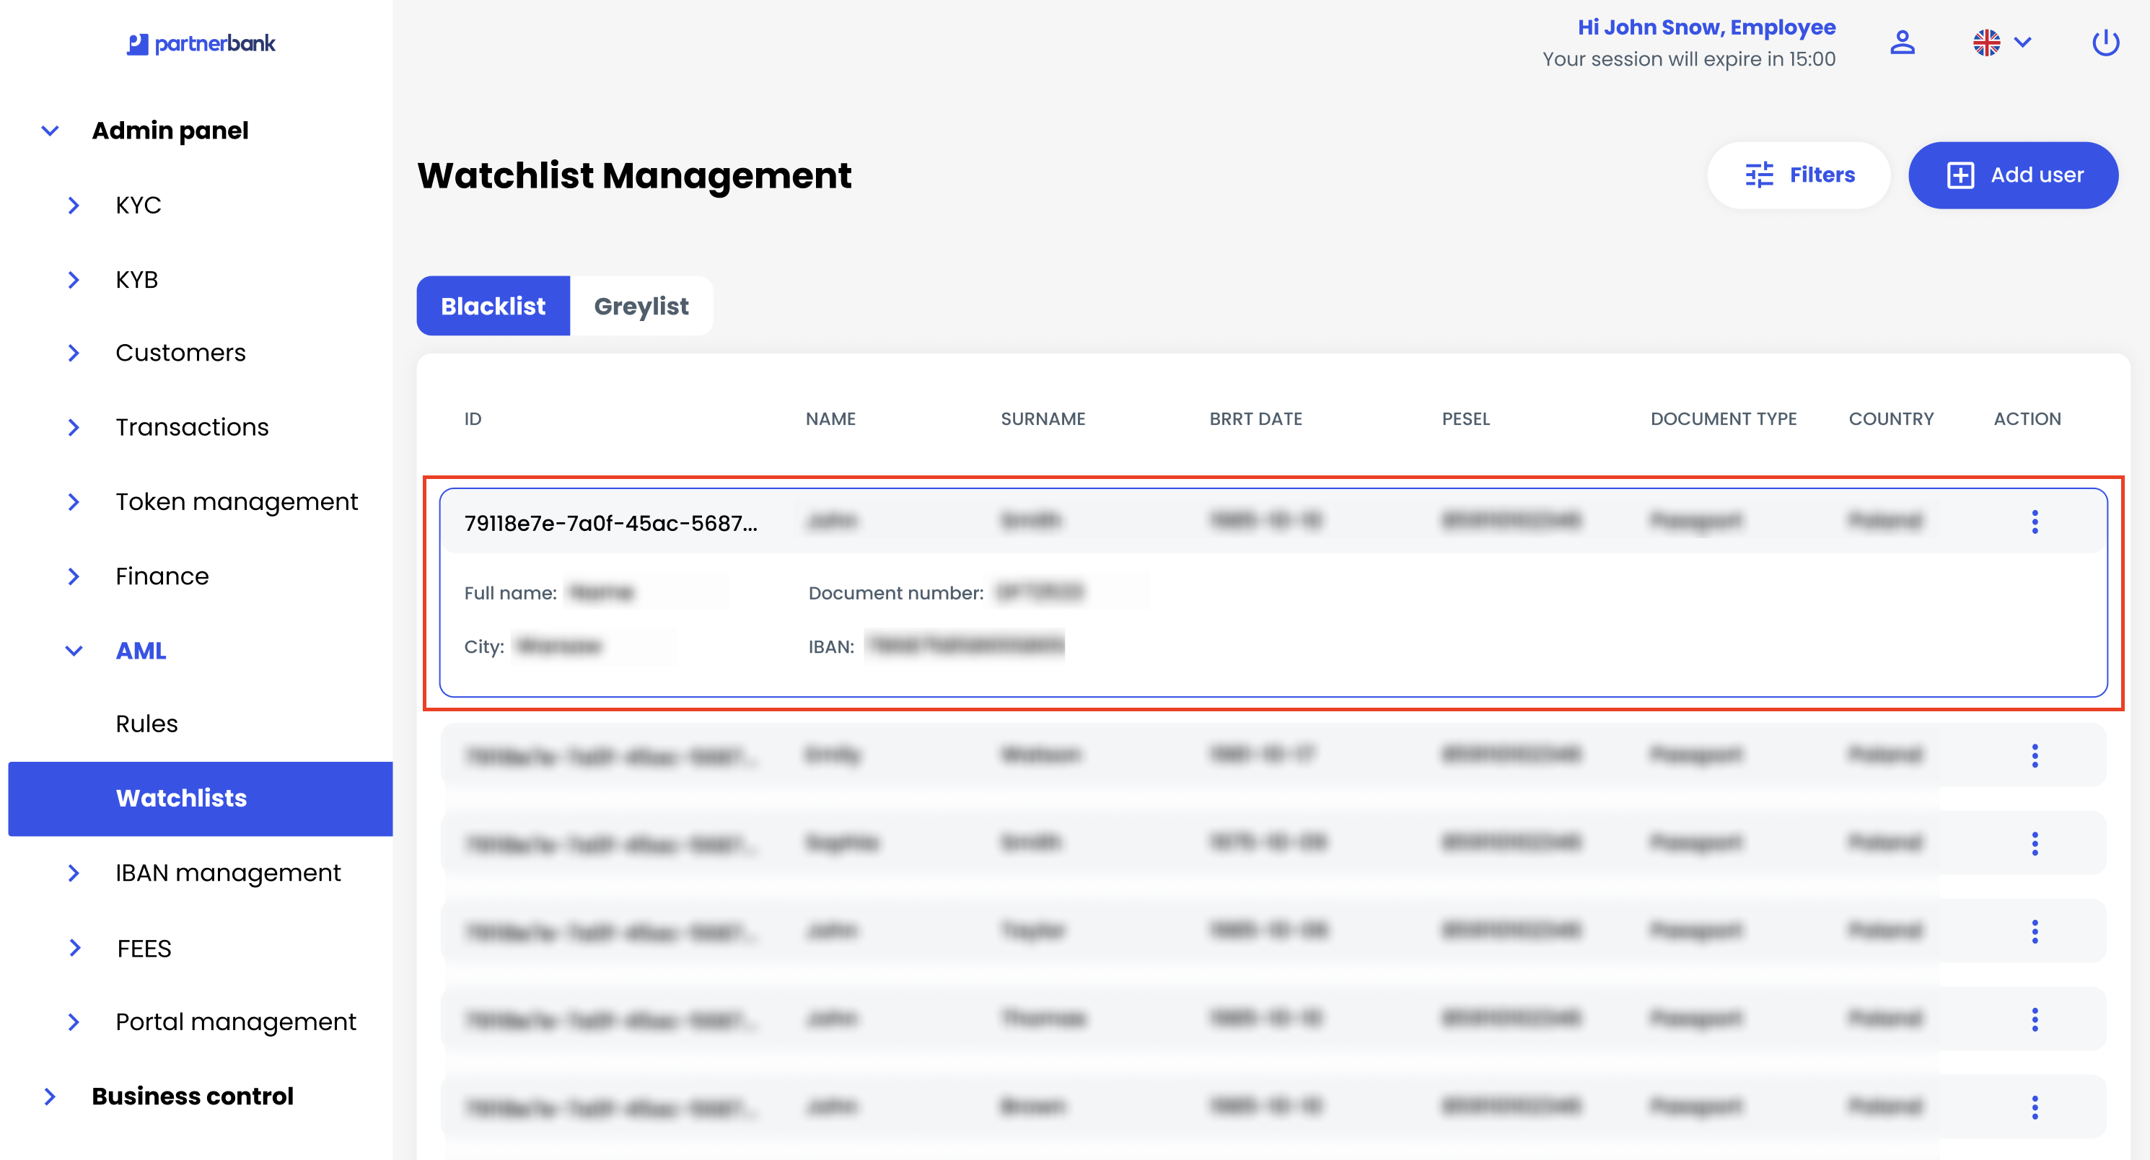Click the Add user button
This screenshot has width=2150, height=1160.
tap(2012, 175)
